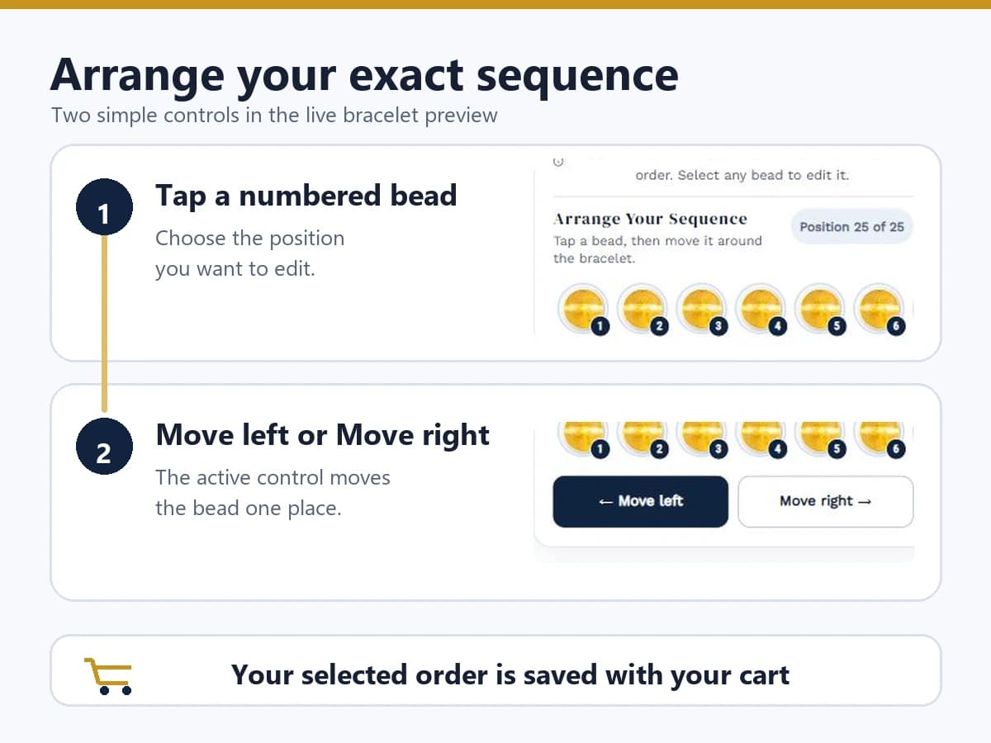Choose bead 3 in the step one preview
991x743 pixels.
(701, 310)
